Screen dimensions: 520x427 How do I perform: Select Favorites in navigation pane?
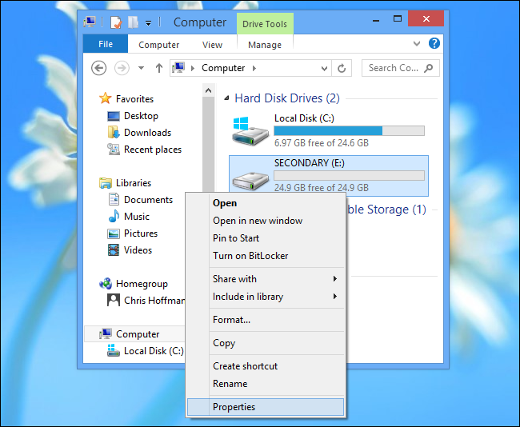(x=134, y=99)
